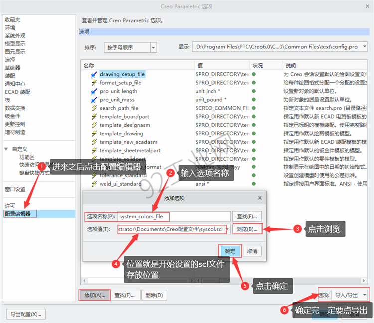Click 取消 in 添加选项 dialog
The height and width of the screenshot is (323, 374).
[x=252, y=251]
